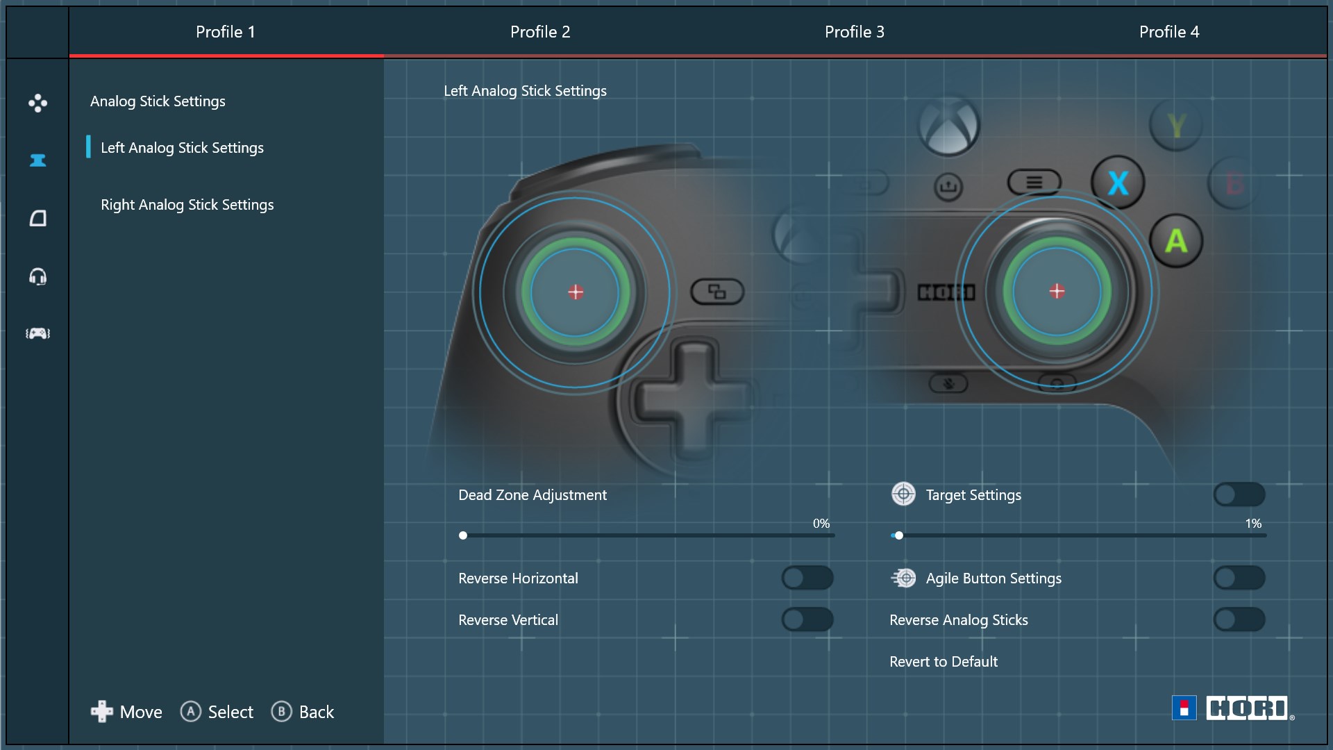This screenshot has width=1333, height=750.
Task: Click the left analog stick center crosshair
Action: (576, 292)
